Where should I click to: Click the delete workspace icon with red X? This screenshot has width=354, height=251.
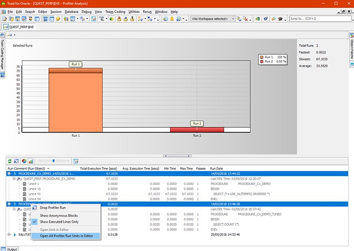pos(246,19)
